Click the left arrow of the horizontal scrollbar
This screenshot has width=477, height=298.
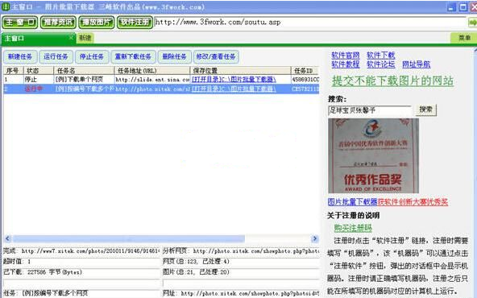[7, 238]
